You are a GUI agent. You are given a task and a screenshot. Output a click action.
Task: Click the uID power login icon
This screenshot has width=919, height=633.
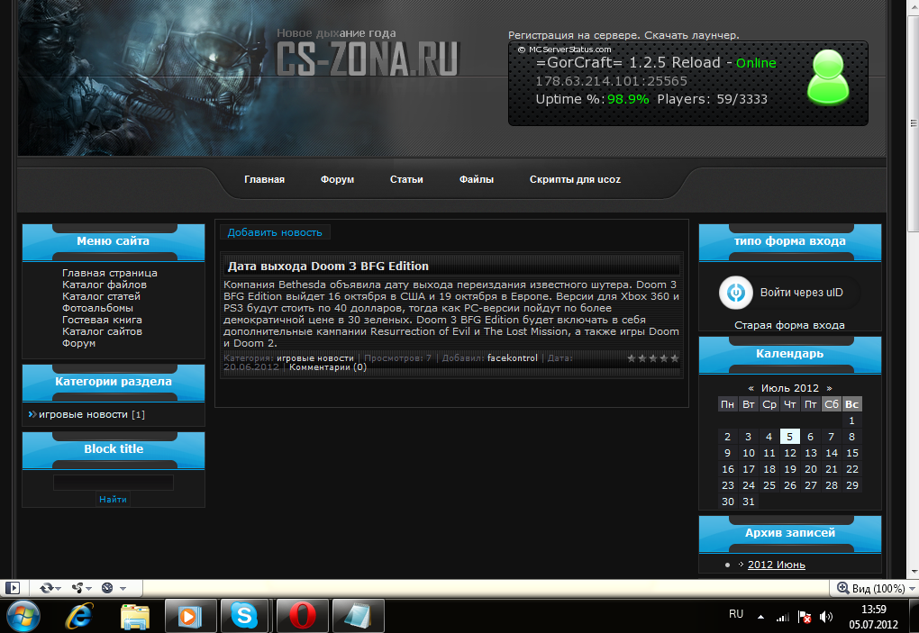(x=736, y=293)
